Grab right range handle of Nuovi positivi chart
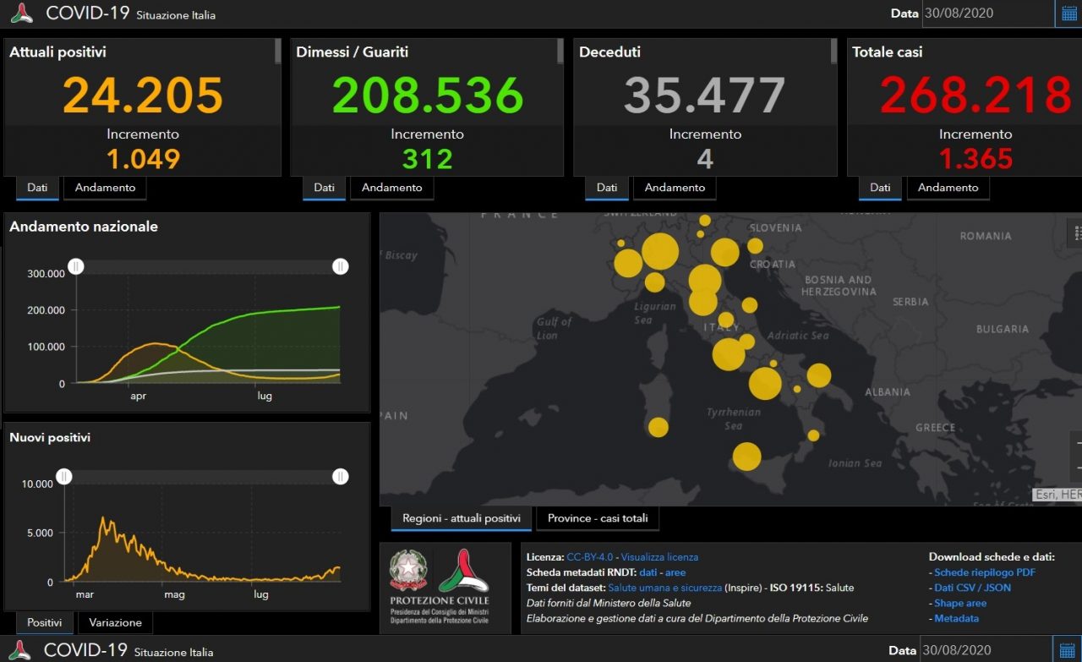Screen dimensions: 1082x662 (x=341, y=477)
